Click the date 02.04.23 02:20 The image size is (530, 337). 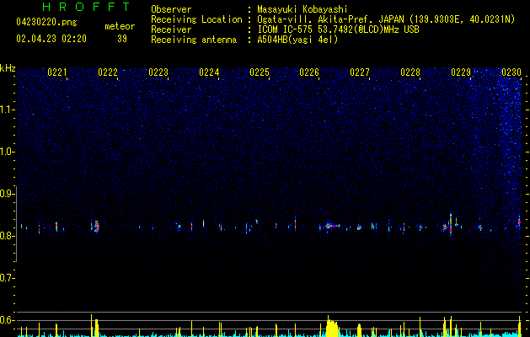click(x=51, y=39)
